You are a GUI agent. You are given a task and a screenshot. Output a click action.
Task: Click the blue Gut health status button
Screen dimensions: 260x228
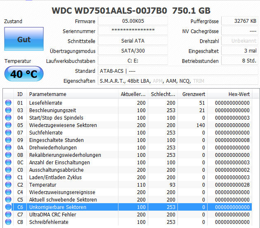click(x=24, y=39)
